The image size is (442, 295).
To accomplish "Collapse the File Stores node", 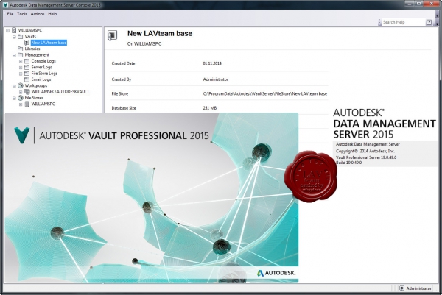I will click(x=14, y=99).
